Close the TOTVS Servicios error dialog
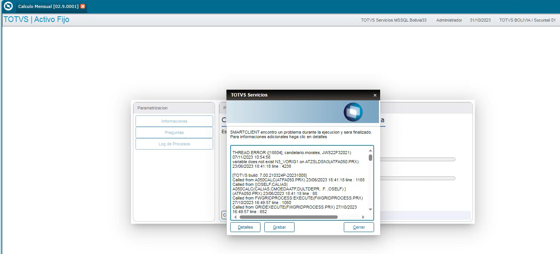Viewport: 560px width, 254px height. [x=375, y=95]
